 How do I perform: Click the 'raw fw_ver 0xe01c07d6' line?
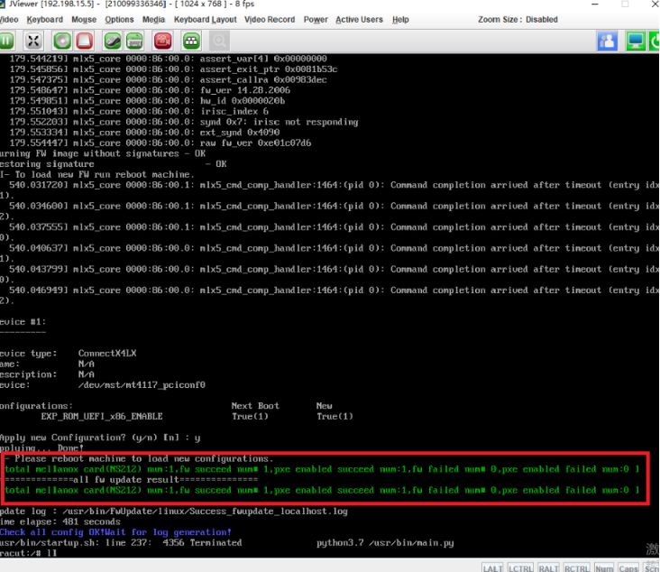click(255, 143)
